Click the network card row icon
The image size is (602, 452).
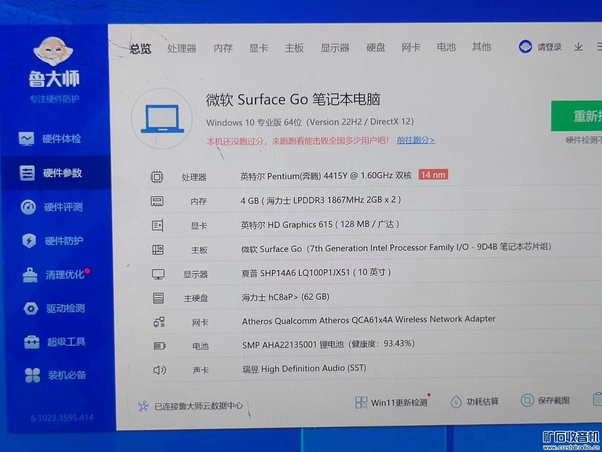point(159,322)
